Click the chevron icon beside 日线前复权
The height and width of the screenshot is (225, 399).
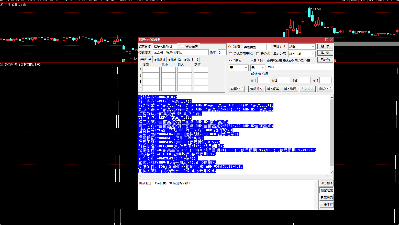pyautogui.click(x=25, y=5)
